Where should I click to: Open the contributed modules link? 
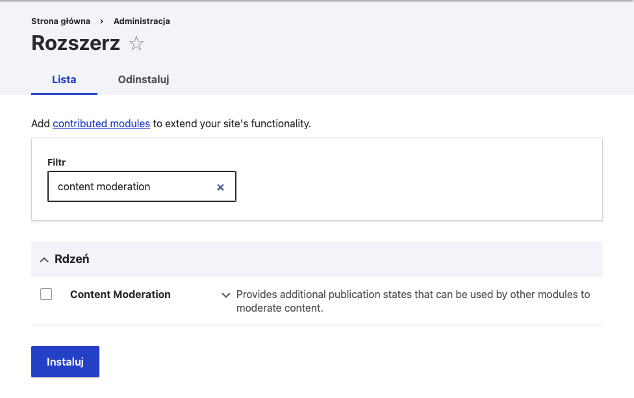pyautogui.click(x=101, y=123)
